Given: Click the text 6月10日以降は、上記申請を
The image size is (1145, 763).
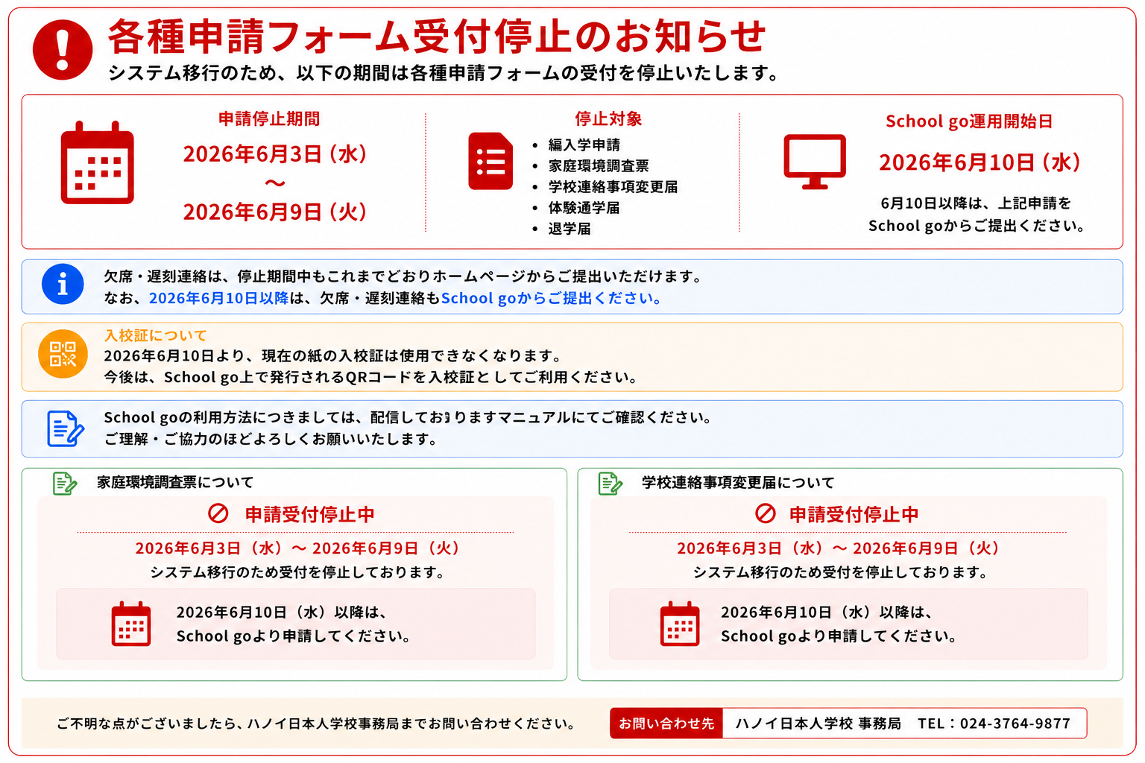Looking at the screenshot, I should click(976, 203).
